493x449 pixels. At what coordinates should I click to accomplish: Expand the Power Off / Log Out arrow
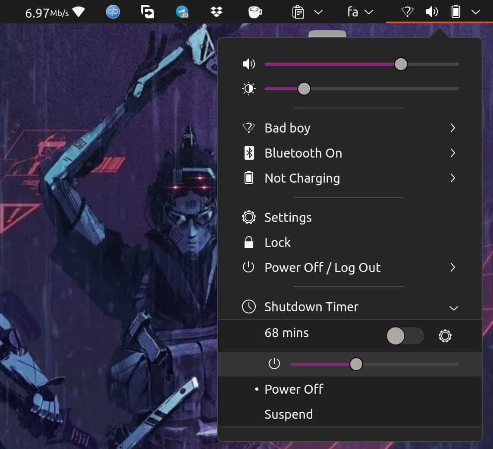pos(452,267)
